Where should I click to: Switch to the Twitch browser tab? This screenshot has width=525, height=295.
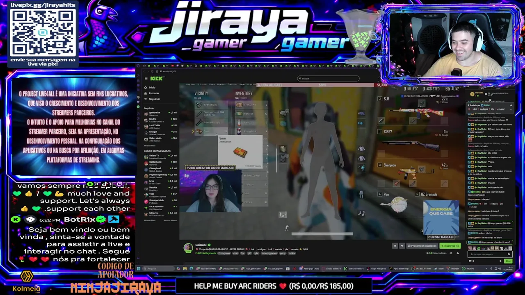tap(178, 66)
